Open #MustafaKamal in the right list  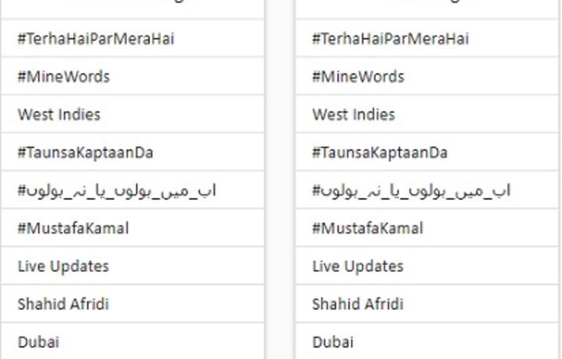click(368, 228)
